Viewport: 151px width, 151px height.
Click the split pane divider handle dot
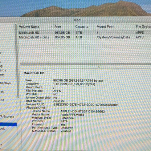point(99,67)
